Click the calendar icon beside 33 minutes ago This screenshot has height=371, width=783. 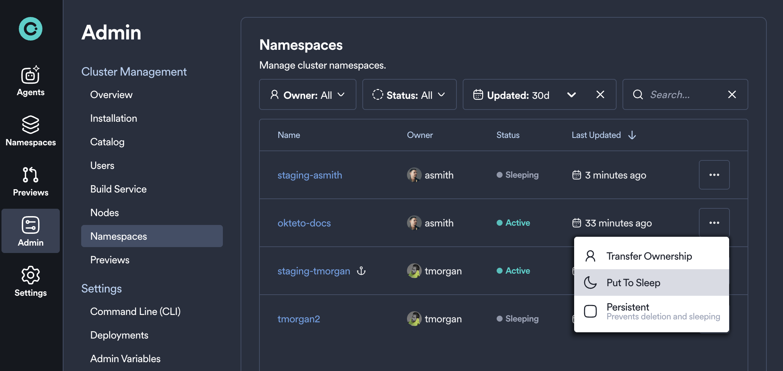(x=577, y=223)
